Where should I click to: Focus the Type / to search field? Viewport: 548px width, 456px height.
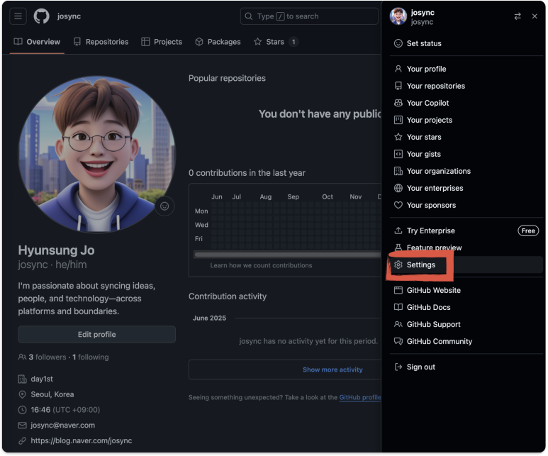point(309,16)
